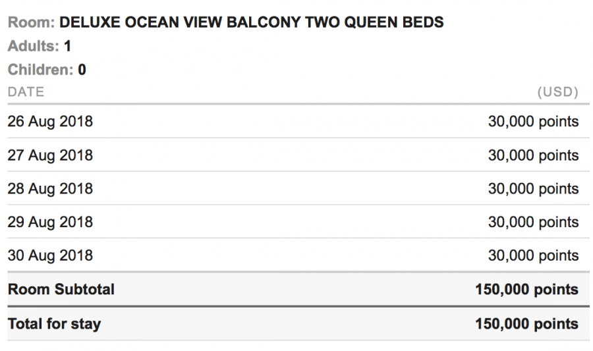Select the Total for stay label
593x351 pixels.
pos(54,324)
